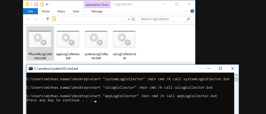The image size is (266, 114).
Task: Click the appLogCollector.bat file name label
Action: (68, 56)
